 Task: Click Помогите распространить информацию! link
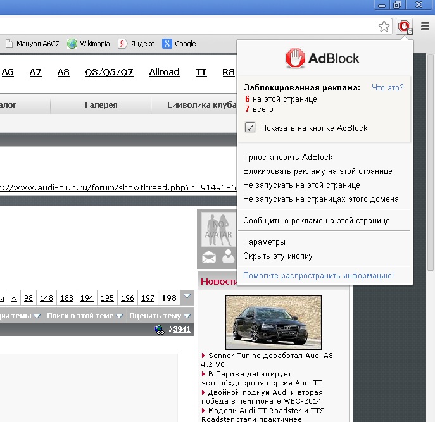[x=318, y=276]
